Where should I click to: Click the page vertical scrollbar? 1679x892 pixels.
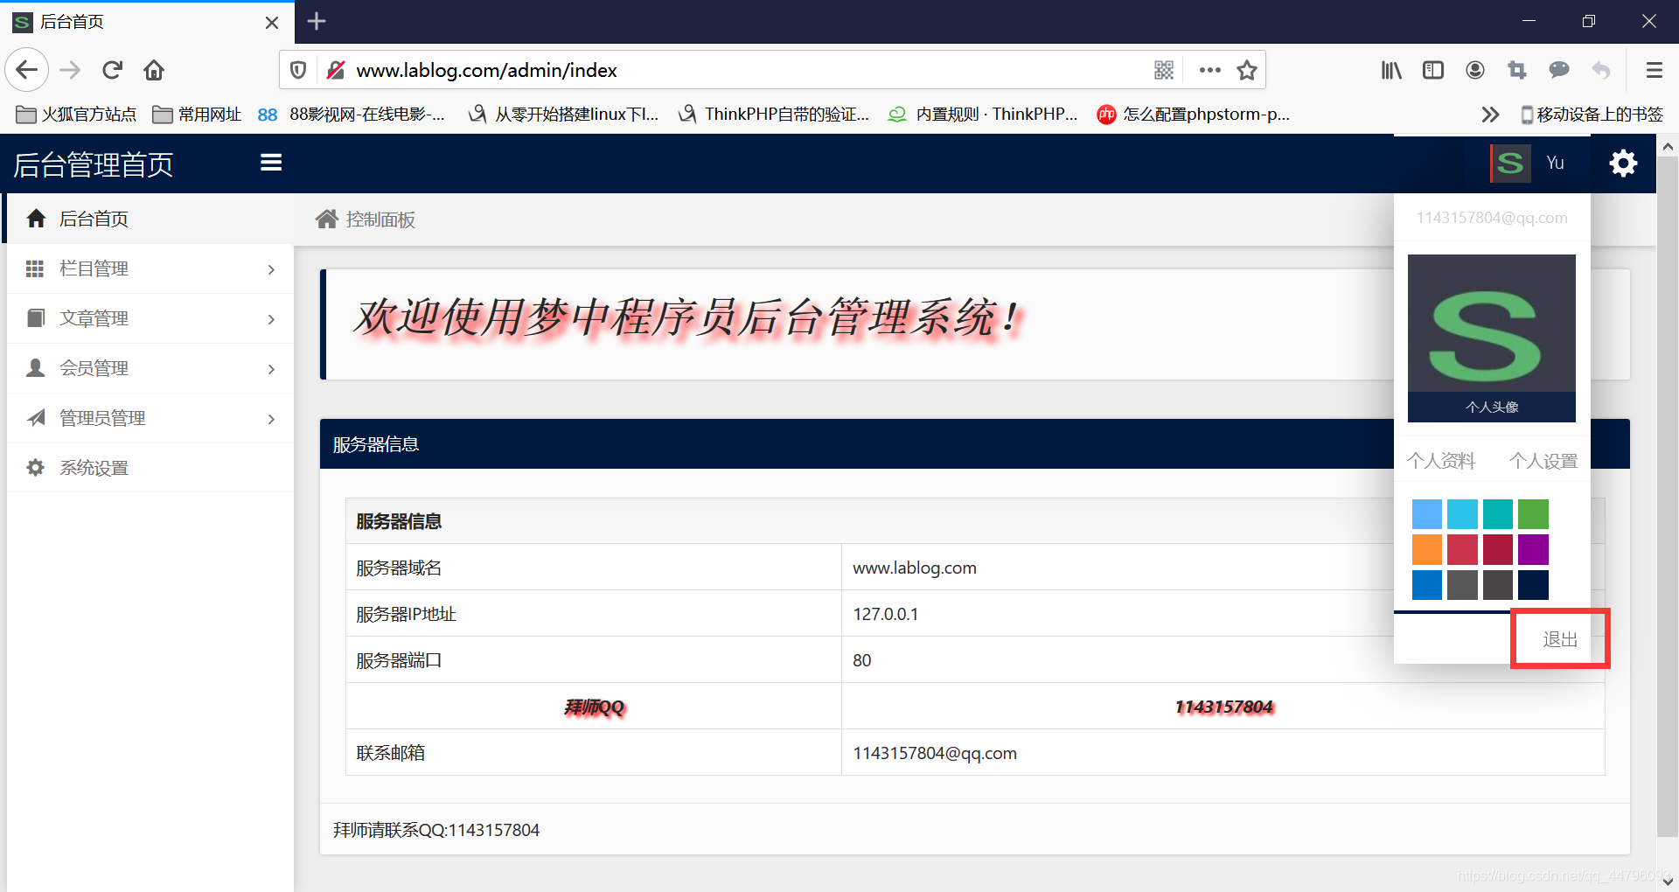1668,496
